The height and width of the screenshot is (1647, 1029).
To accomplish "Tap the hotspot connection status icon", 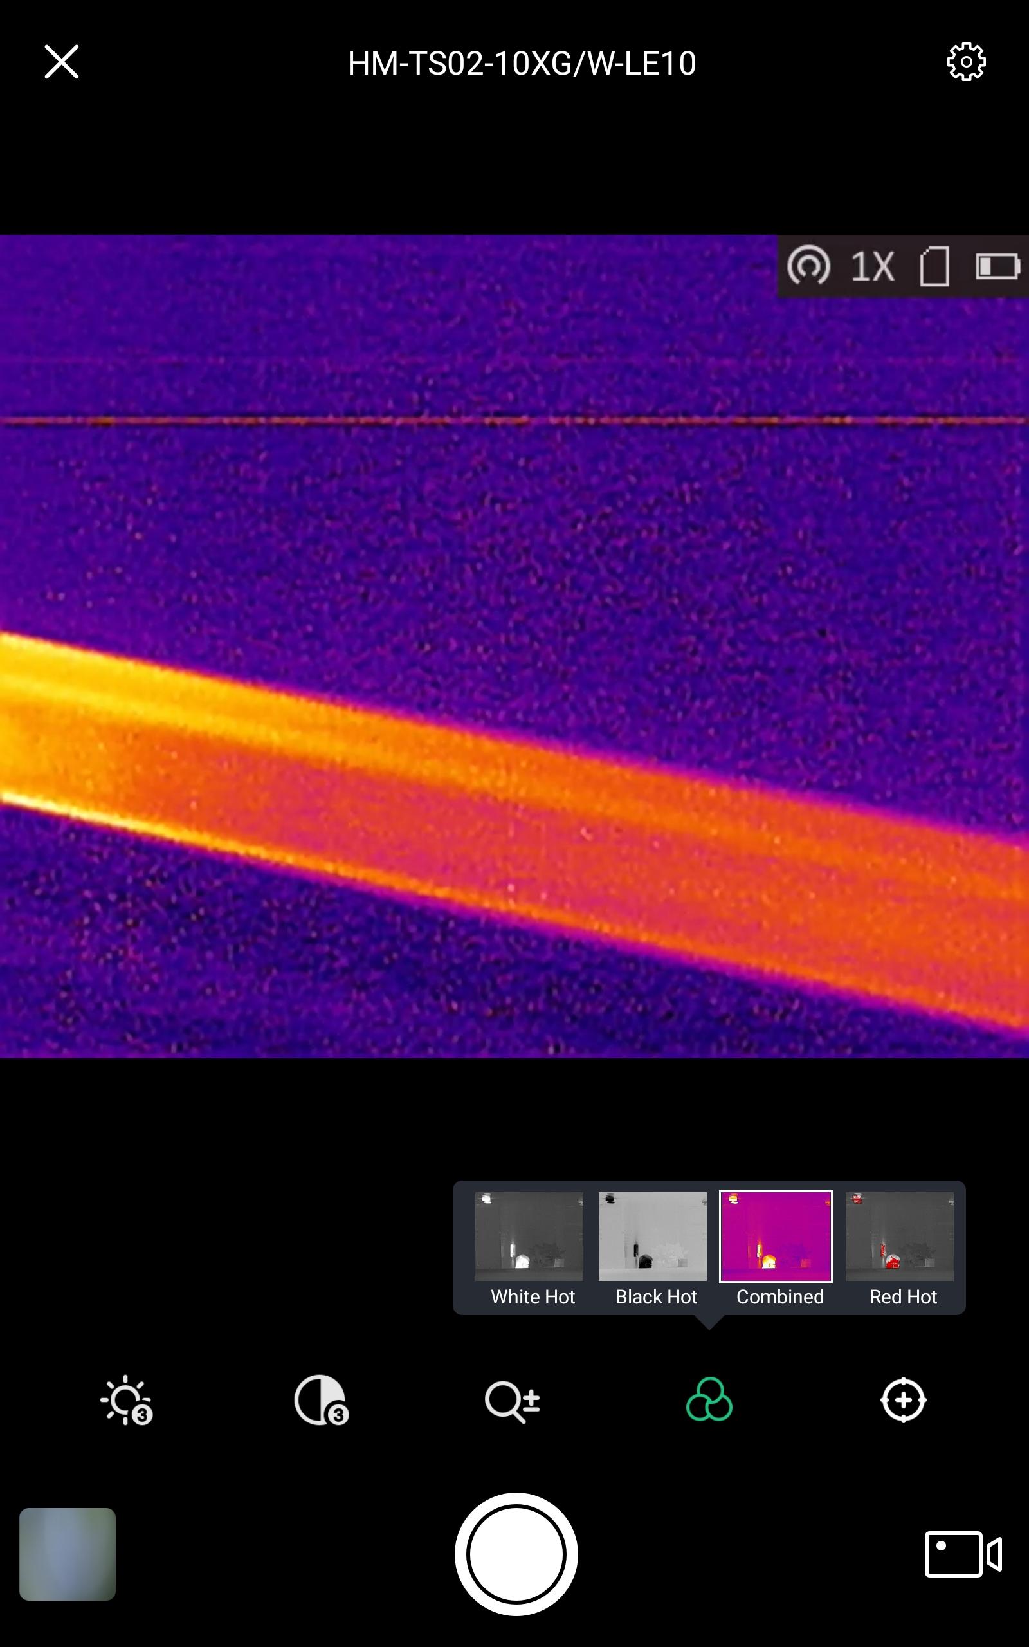I will (x=808, y=266).
